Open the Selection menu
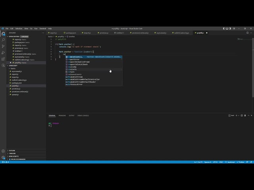Screen dimensions: 254x190 (x=19, y=28)
